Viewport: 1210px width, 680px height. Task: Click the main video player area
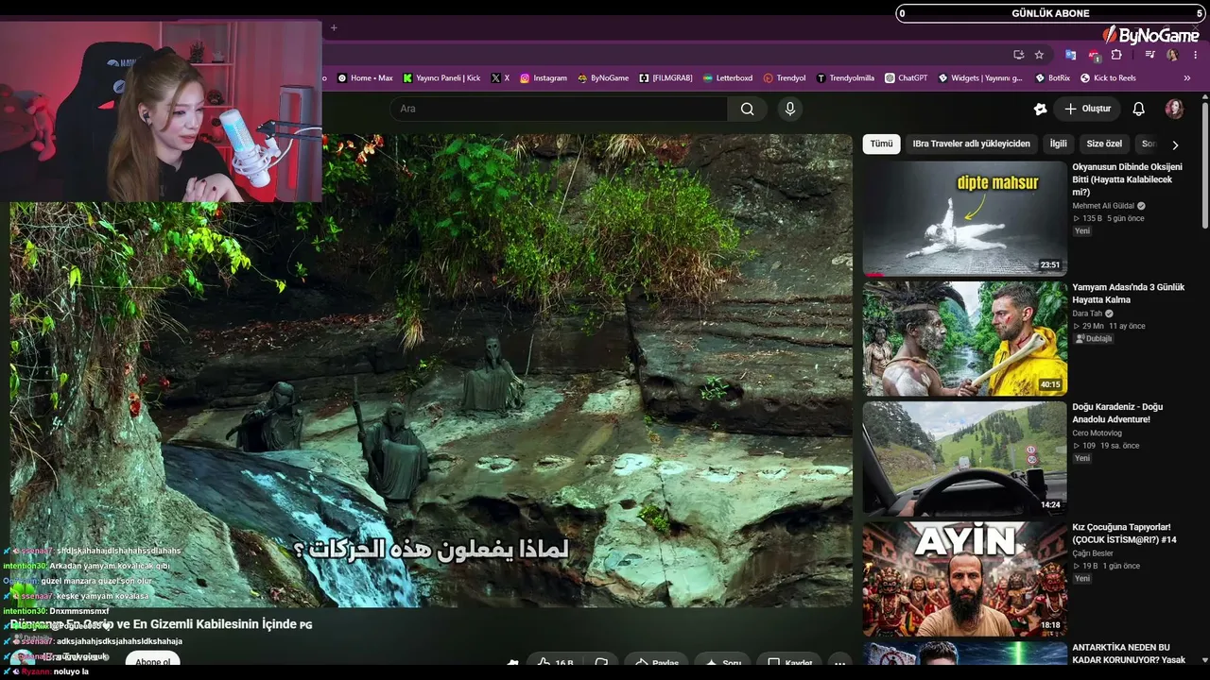click(x=431, y=370)
